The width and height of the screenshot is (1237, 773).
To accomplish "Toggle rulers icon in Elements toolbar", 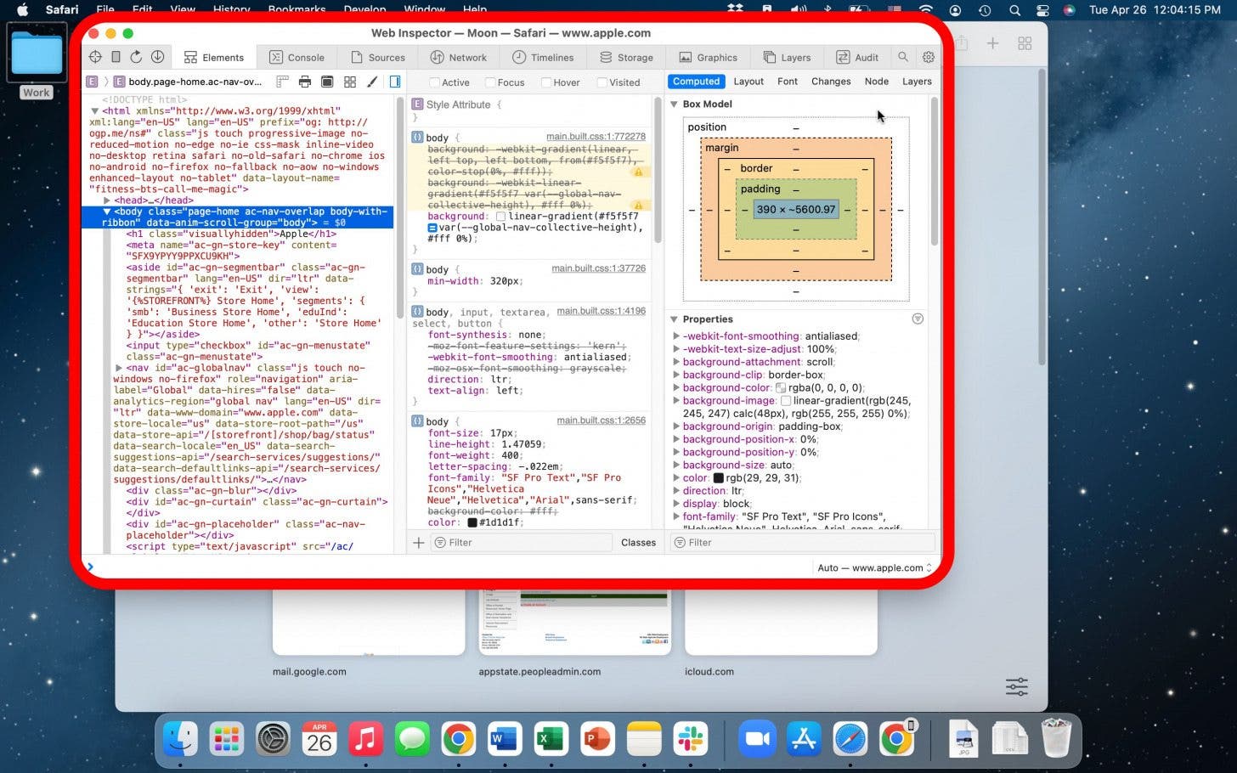I will coord(282,82).
